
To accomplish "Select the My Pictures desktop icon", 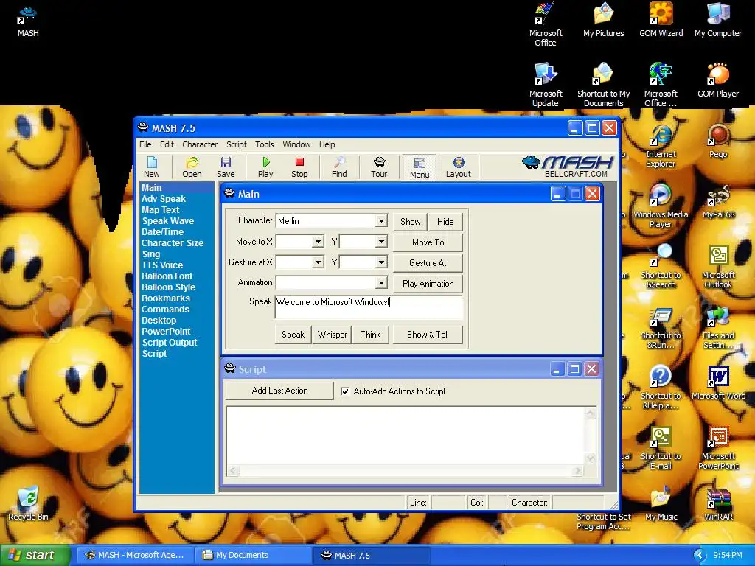I will click(x=603, y=21).
